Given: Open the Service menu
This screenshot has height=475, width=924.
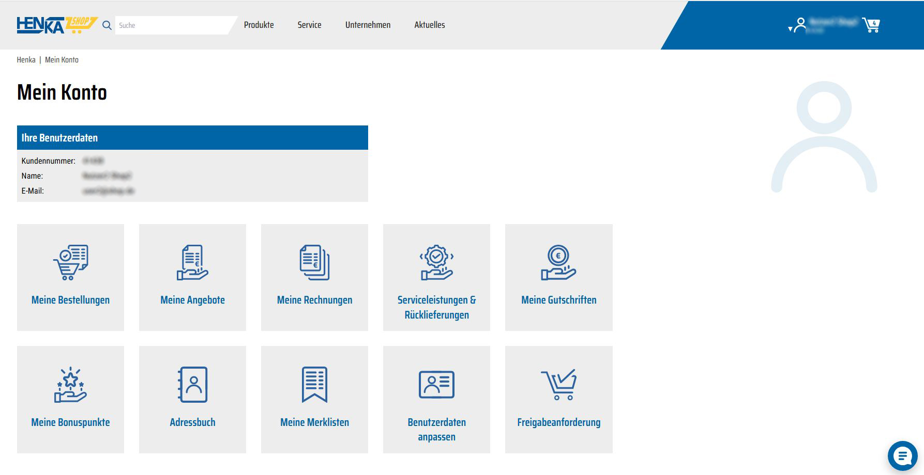Looking at the screenshot, I should 309,25.
